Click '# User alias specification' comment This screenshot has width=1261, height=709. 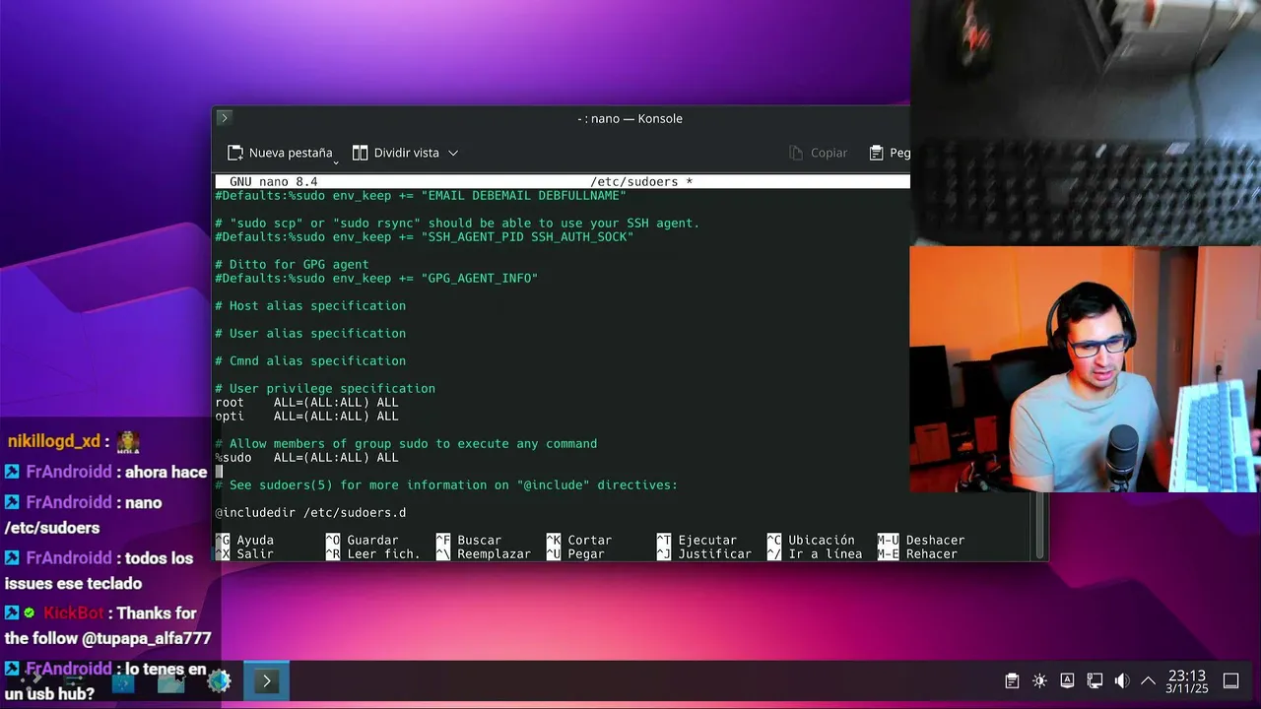[x=310, y=334]
